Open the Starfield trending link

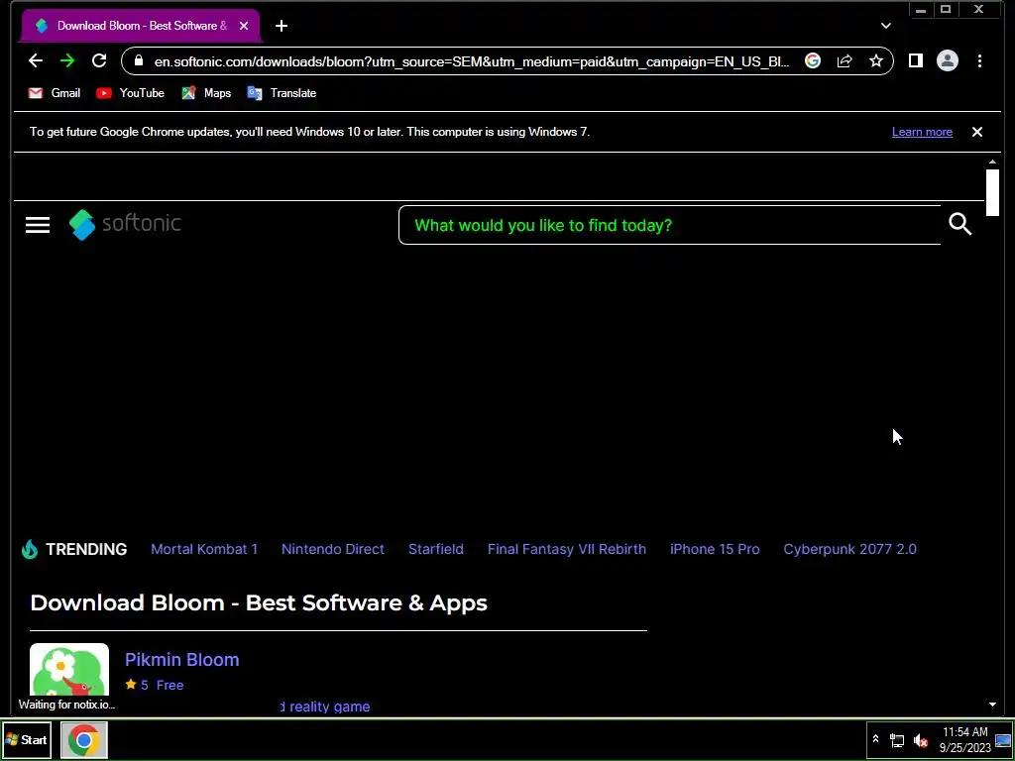[436, 549]
